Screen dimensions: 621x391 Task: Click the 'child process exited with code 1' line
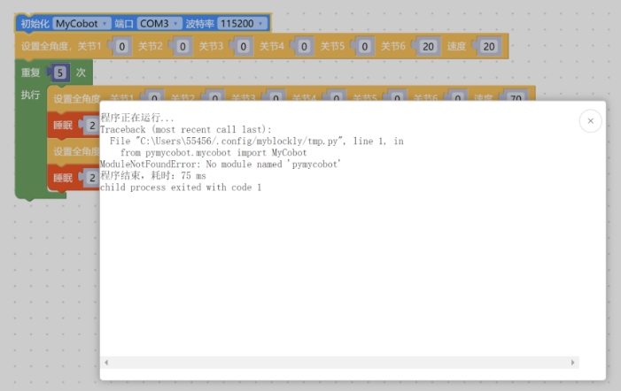[181, 188]
